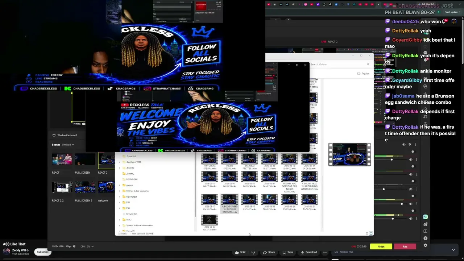Select the A BOOGIE NEED YU AROUND BAD GYAL.mkv file
The height and width of the screenshot is (261, 464).
pos(229,204)
